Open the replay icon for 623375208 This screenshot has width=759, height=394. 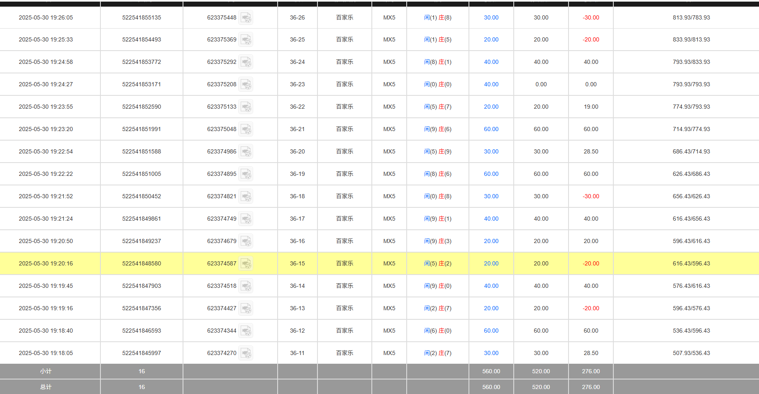pos(246,85)
